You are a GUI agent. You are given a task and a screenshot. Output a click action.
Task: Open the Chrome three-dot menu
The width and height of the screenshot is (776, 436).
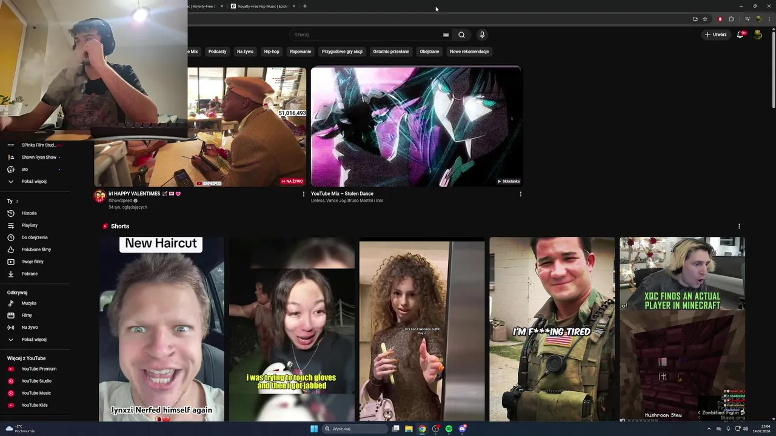pyautogui.click(x=768, y=19)
